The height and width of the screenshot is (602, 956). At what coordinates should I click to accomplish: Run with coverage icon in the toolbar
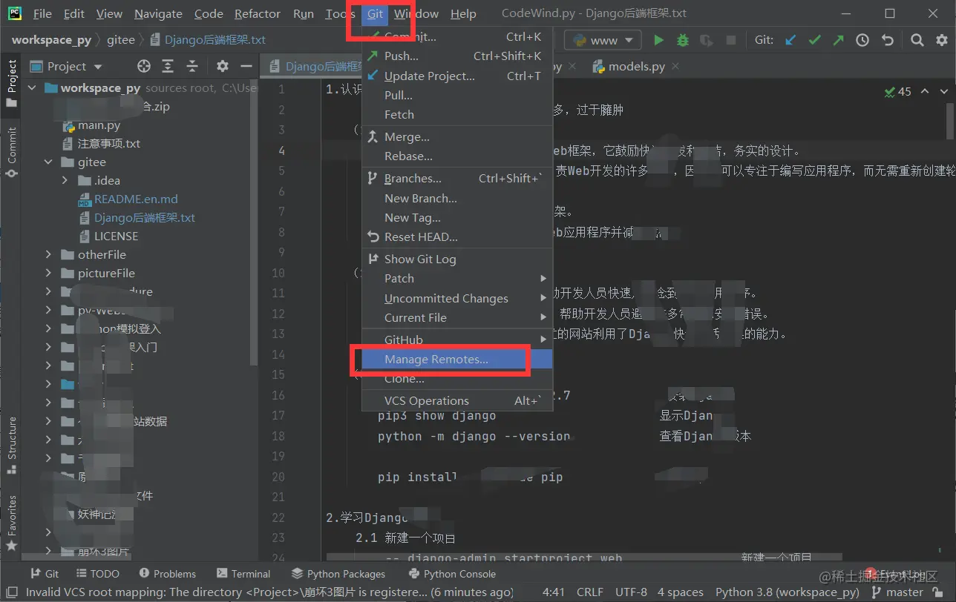(707, 40)
